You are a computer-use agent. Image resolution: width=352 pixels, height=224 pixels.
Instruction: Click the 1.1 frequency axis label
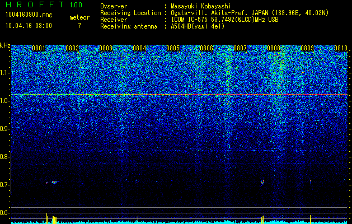point(4,73)
